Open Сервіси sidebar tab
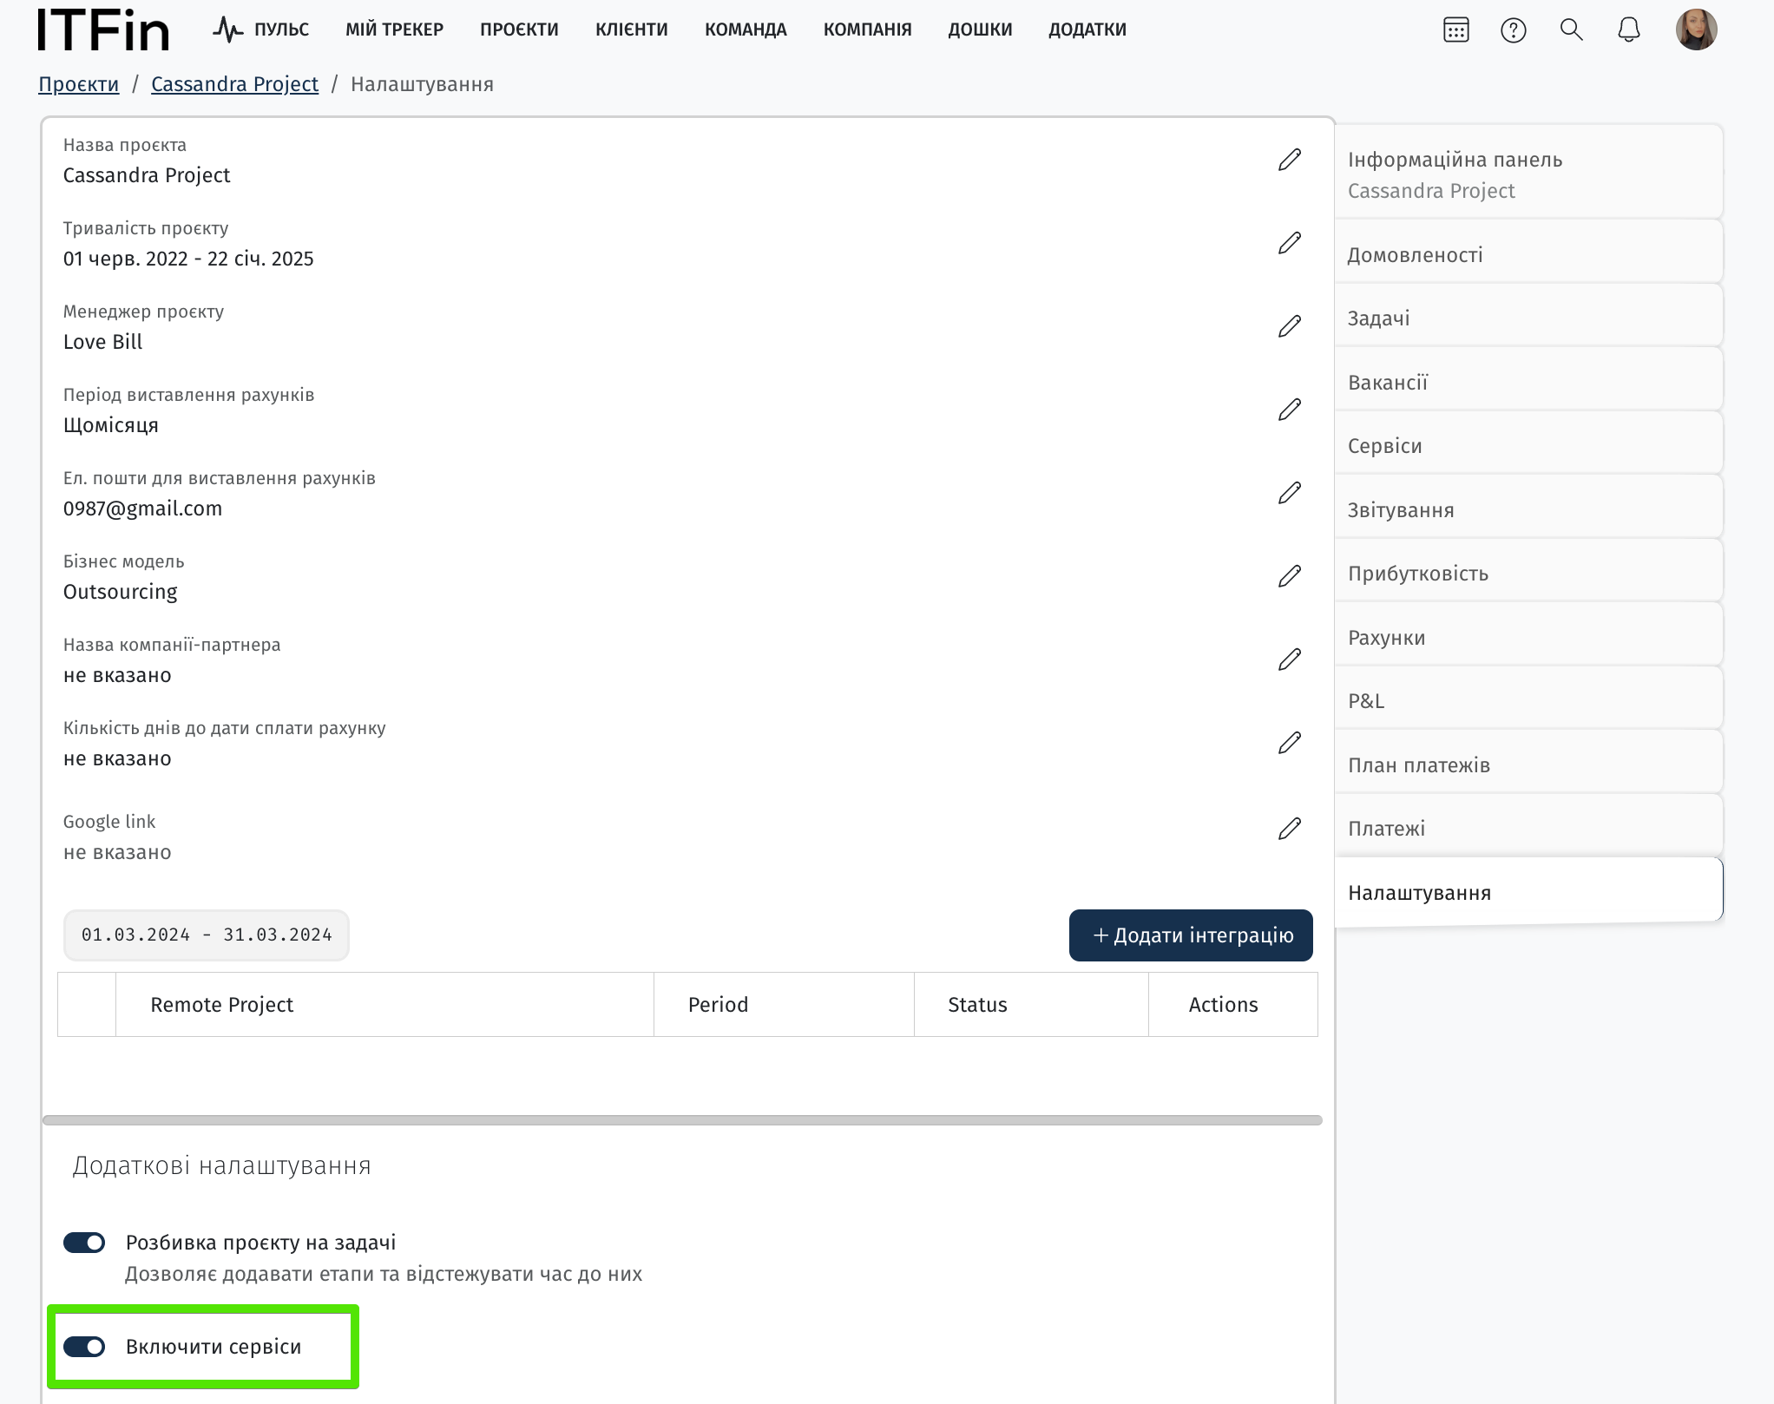1774x1404 pixels. point(1528,443)
